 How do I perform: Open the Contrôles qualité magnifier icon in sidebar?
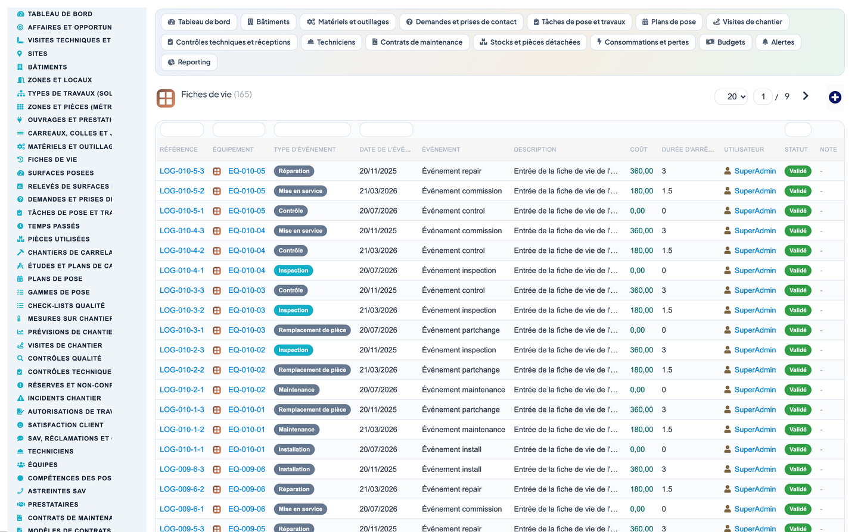[x=20, y=358]
